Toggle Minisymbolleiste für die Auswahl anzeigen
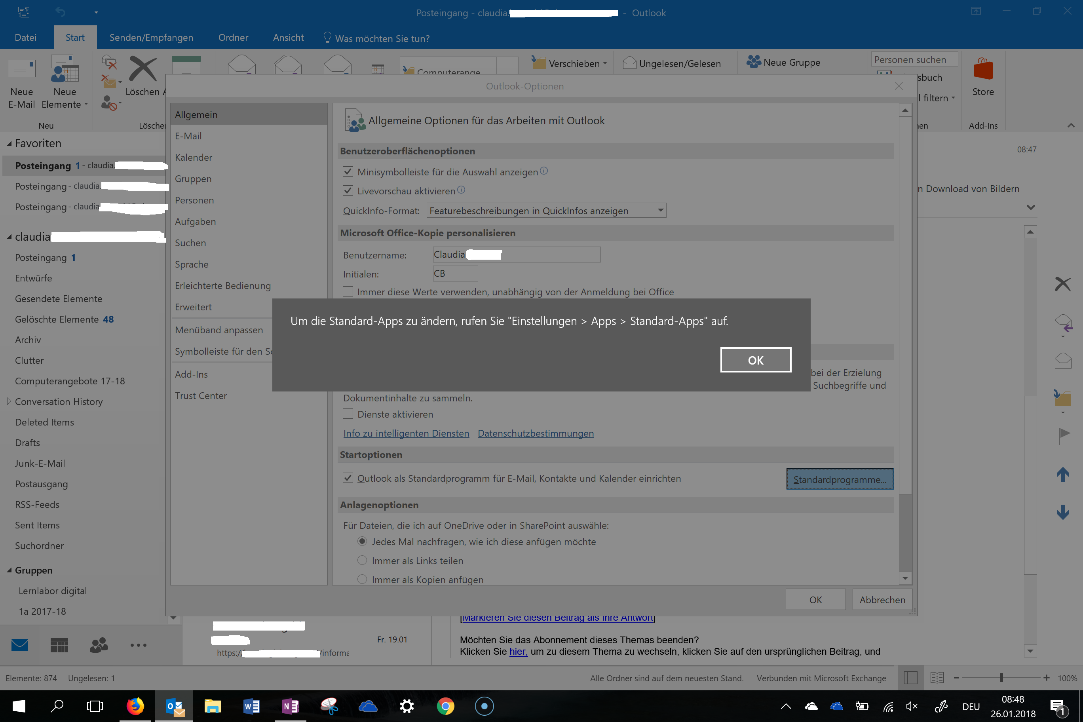The image size is (1083, 722). click(x=348, y=172)
